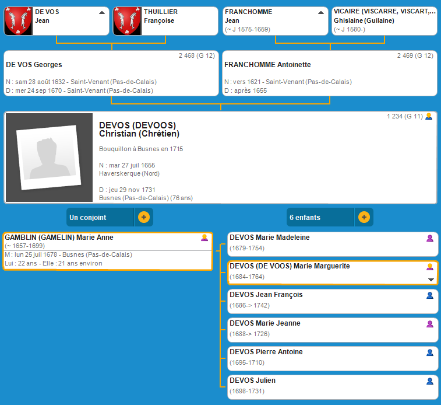This screenshot has width=441, height=405.
Task: Click the purple person icon for GAMBLIN Marie Anne
Action: coord(204,238)
